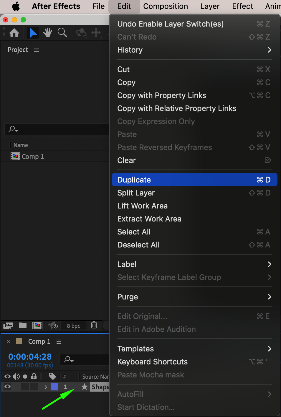Click the Comp 1 timeline tab
The height and width of the screenshot is (417, 281).
click(x=39, y=342)
